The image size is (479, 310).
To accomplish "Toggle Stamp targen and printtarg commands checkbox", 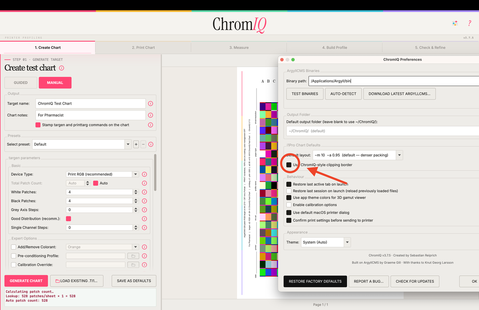I will pos(38,125).
